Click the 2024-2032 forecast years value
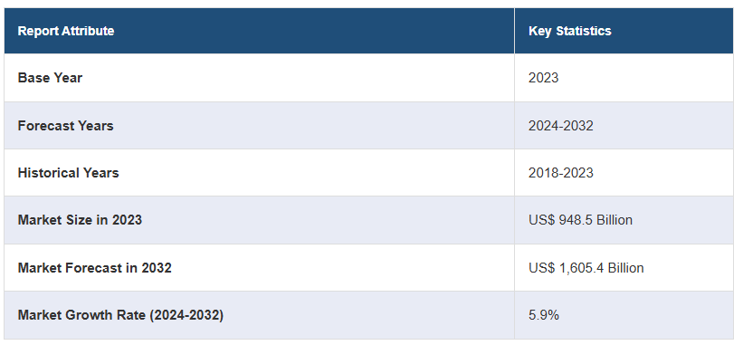The width and height of the screenshot is (743, 345). (560, 126)
